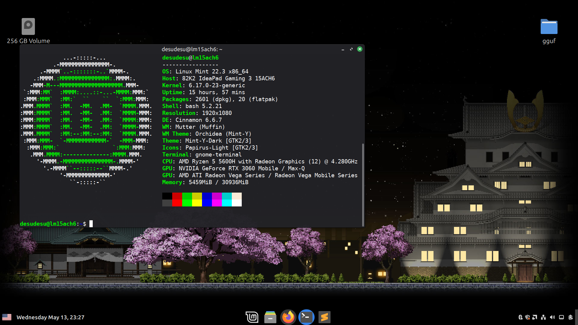Image resolution: width=578 pixels, height=325 pixels.
Task: Click the terminal title bar text
Action: (192, 49)
